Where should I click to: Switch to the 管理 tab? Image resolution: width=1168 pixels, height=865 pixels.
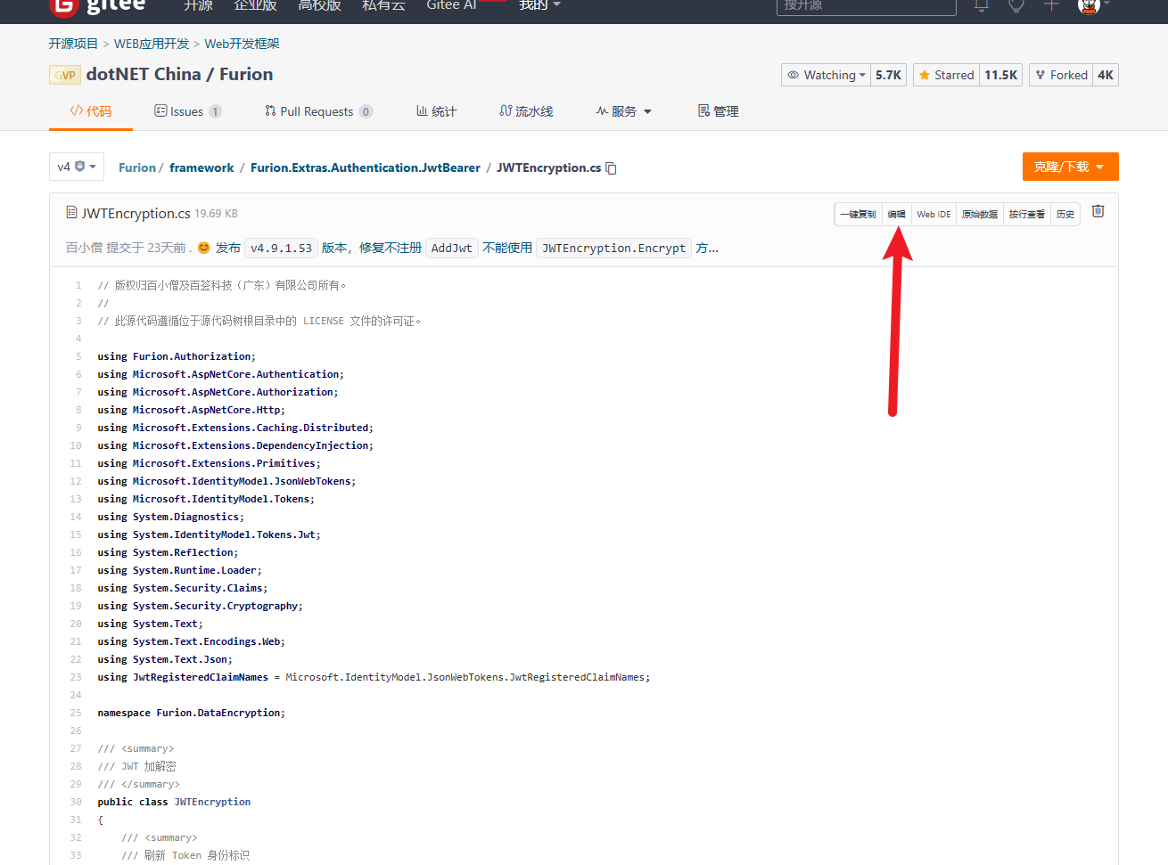[718, 111]
